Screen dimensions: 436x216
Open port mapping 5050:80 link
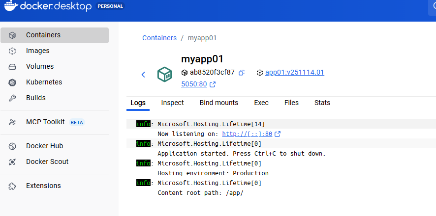point(194,84)
